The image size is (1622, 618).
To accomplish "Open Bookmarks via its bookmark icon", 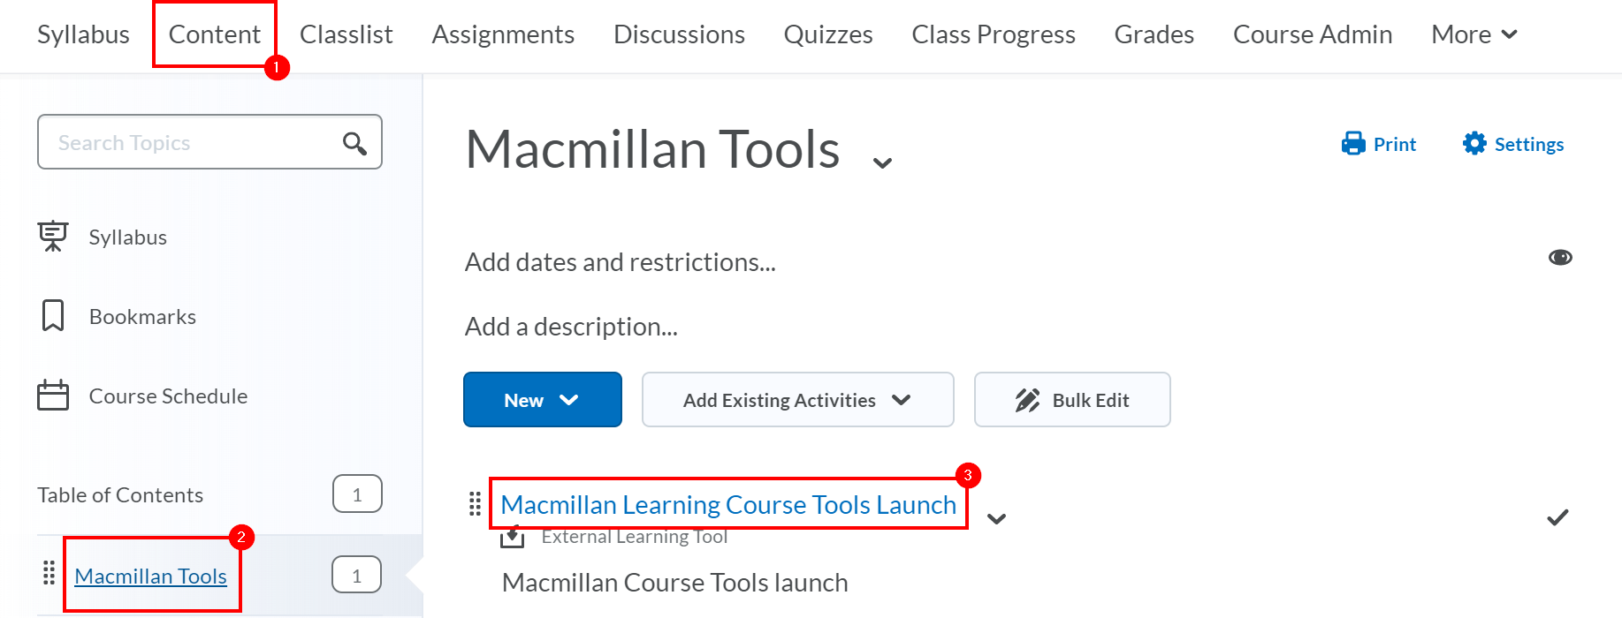I will [x=53, y=315].
